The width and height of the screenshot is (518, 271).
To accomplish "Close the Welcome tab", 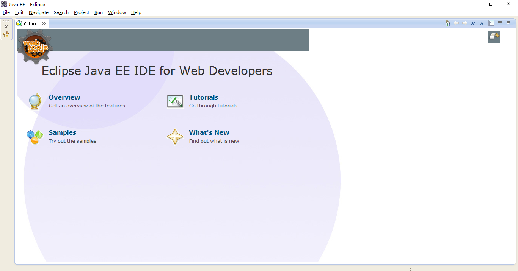I will (x=44, y=23).
